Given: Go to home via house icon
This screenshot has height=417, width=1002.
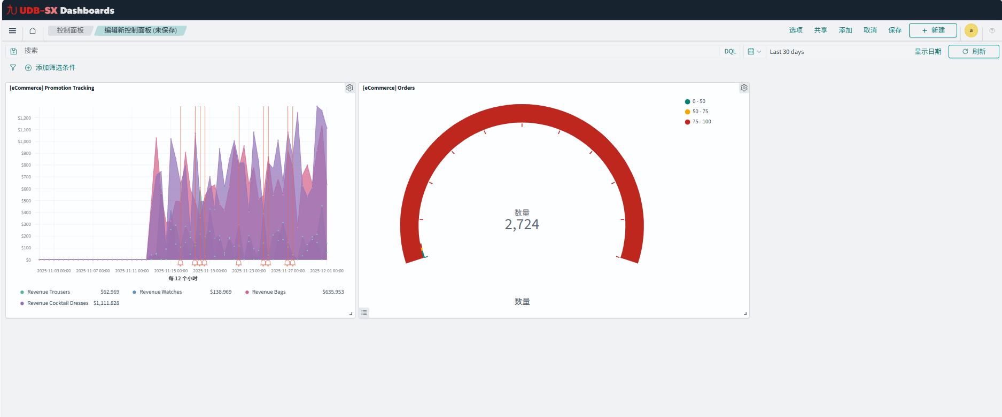Looking at the screenshot, I should (x=33, y=30).
